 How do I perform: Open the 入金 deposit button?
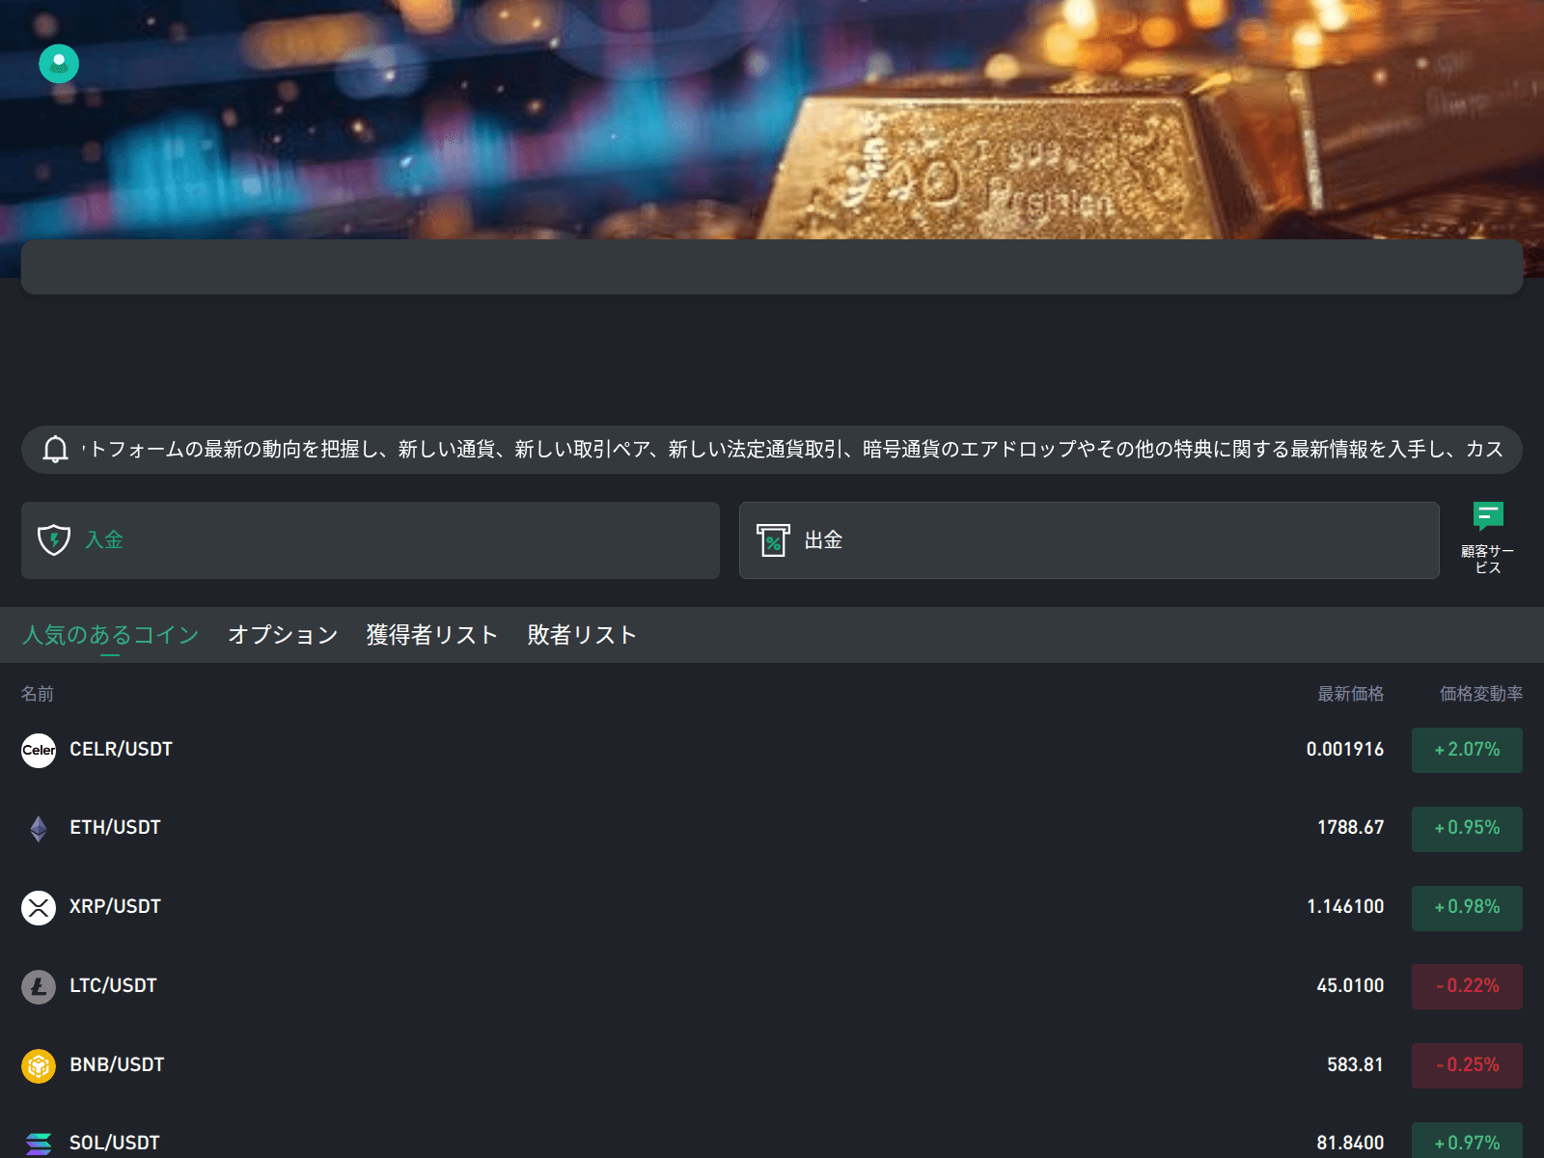point(371,540)
